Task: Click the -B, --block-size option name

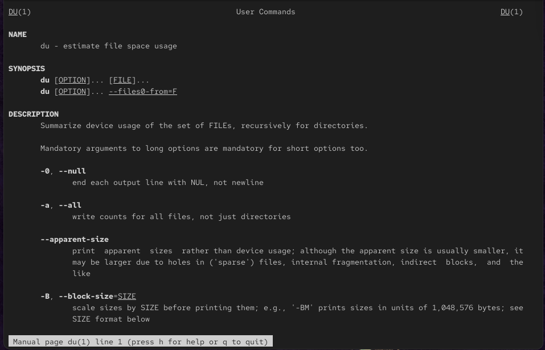Action: coord(77,296)
